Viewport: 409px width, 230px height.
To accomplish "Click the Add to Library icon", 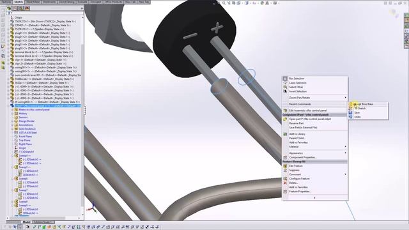I will click(x=285, y=134).
